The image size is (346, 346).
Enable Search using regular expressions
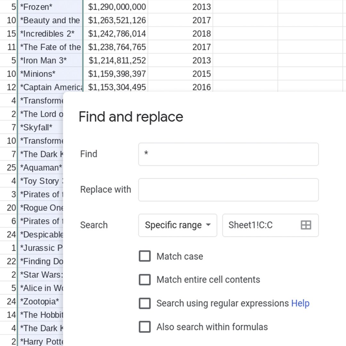[x=145, y=303]
